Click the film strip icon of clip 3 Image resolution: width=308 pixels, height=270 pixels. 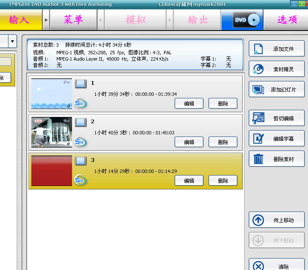(x=81, y=161)
